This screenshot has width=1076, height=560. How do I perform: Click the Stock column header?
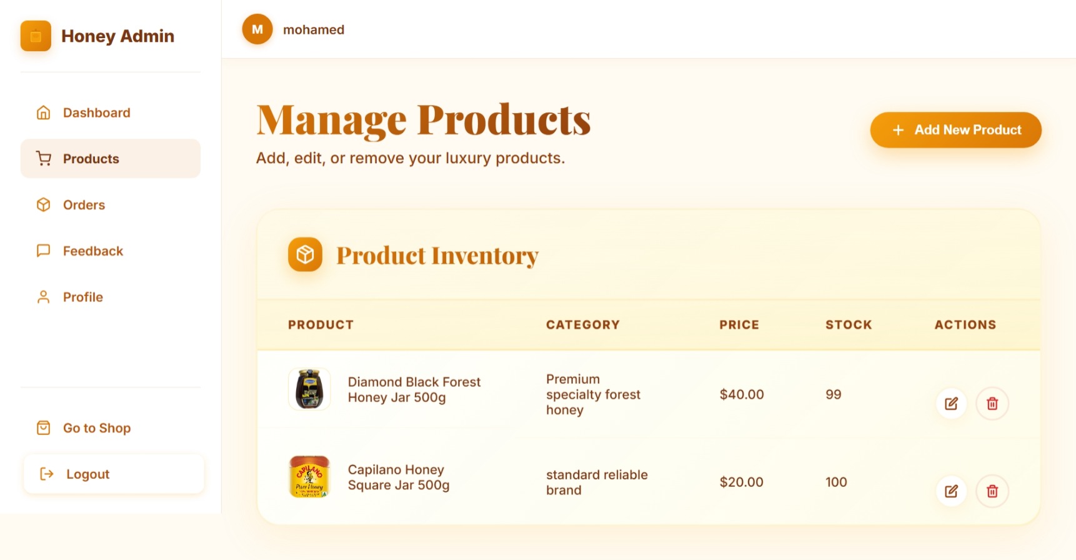coord(849,325)
